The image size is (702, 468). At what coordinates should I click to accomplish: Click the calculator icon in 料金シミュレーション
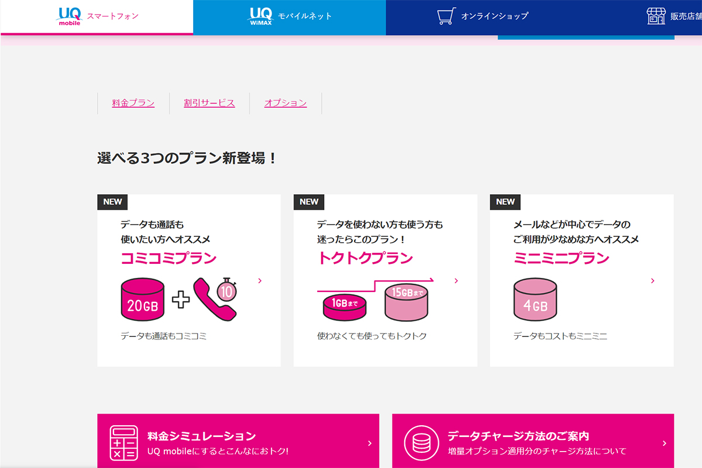(124, 443)
